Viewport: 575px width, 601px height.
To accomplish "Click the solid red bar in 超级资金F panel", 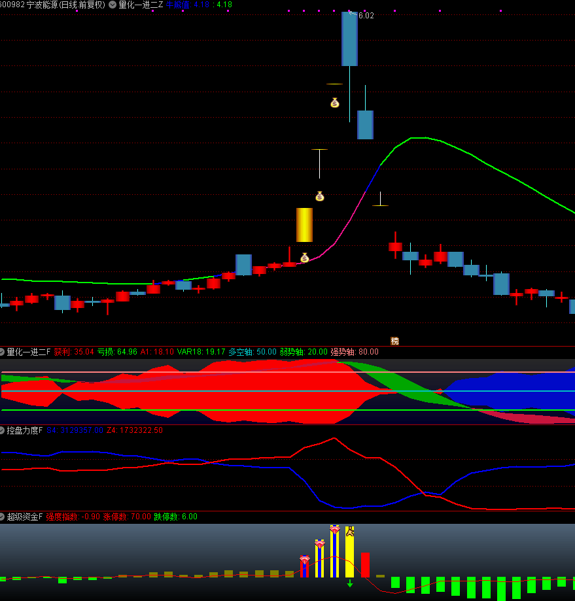I will point(365,565).
